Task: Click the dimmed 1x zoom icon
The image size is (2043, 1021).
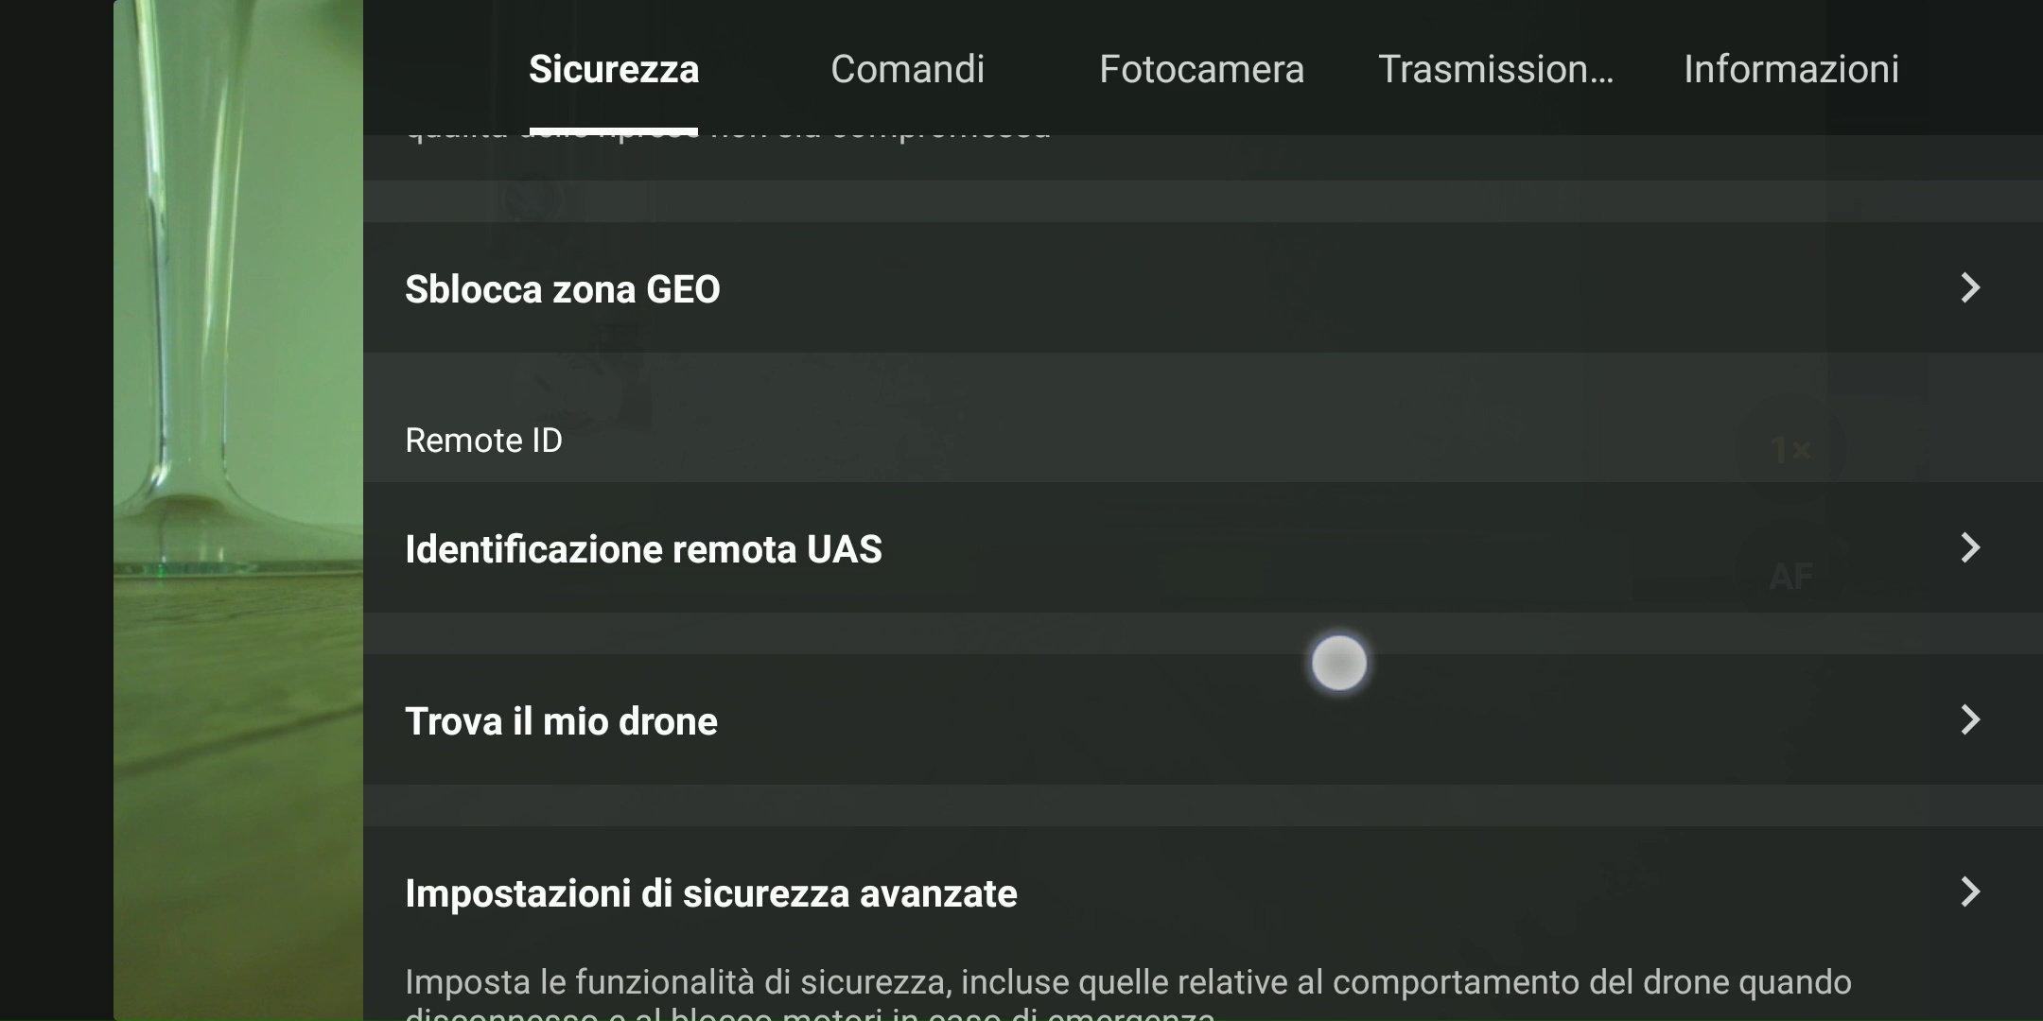Action: click(x=1790, y=450)
